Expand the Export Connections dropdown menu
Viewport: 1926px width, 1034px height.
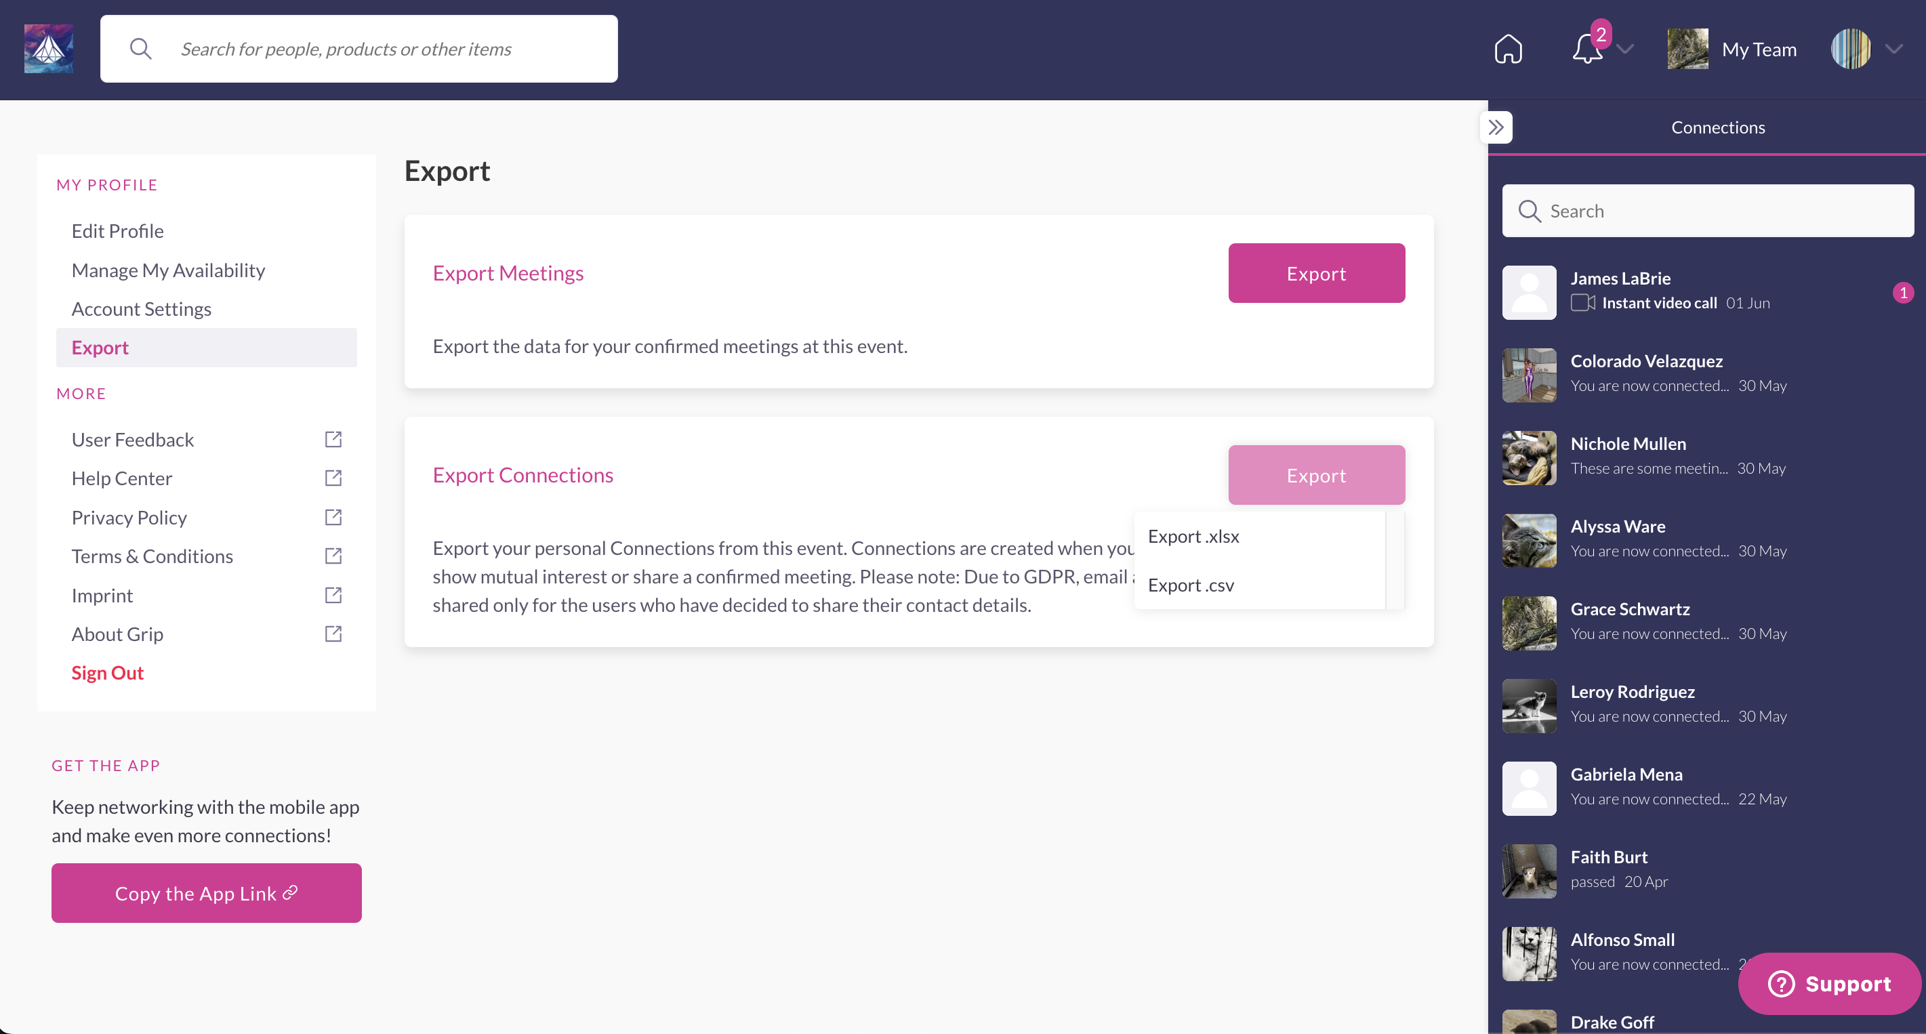pyautogui.click(x=1316, y=474)
